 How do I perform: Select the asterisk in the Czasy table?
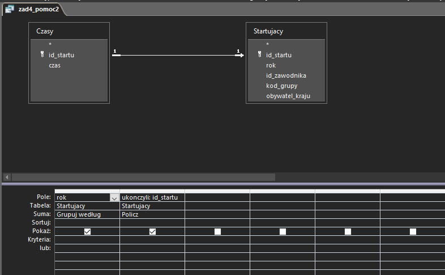coord(50,44)
